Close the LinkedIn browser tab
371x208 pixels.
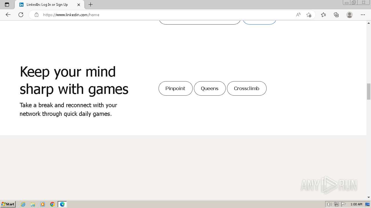(79, 5)
